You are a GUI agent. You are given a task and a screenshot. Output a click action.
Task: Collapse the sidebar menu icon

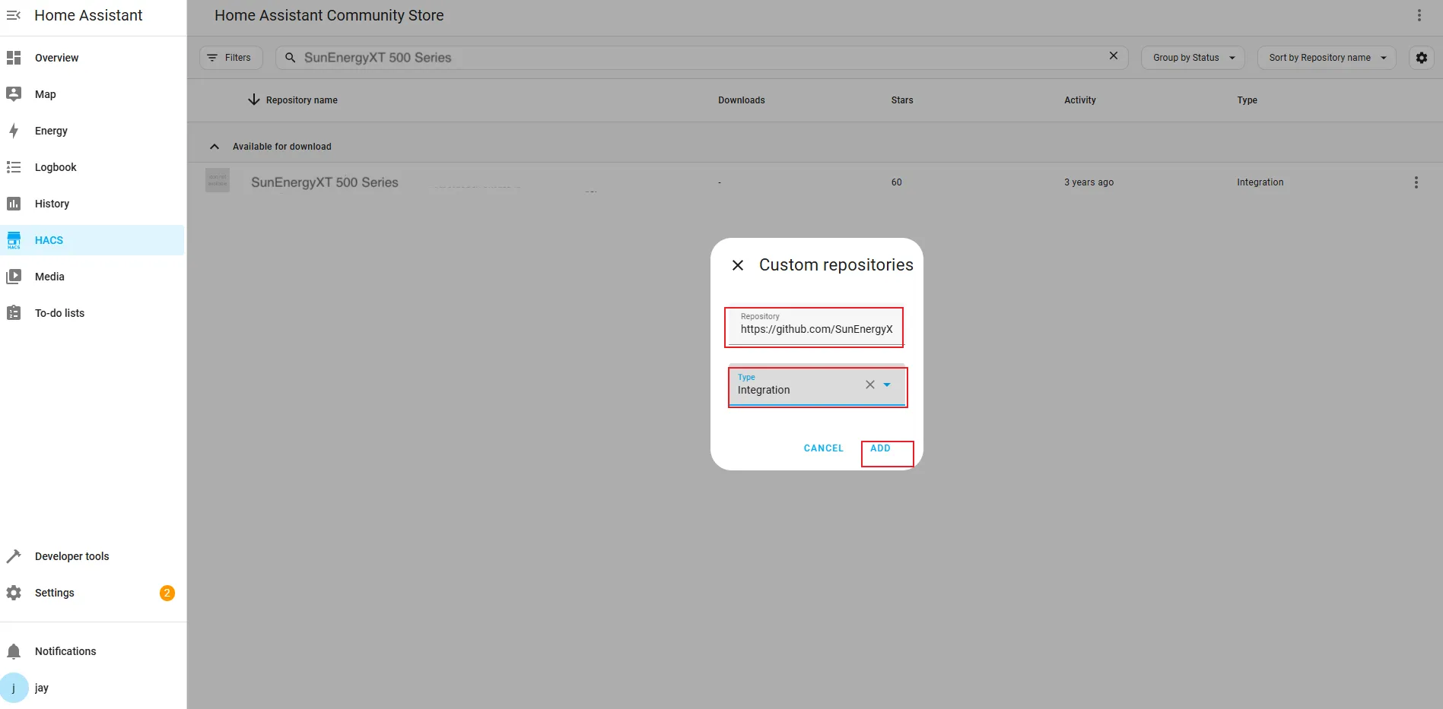pyautogui.click(x=14, y=15)
